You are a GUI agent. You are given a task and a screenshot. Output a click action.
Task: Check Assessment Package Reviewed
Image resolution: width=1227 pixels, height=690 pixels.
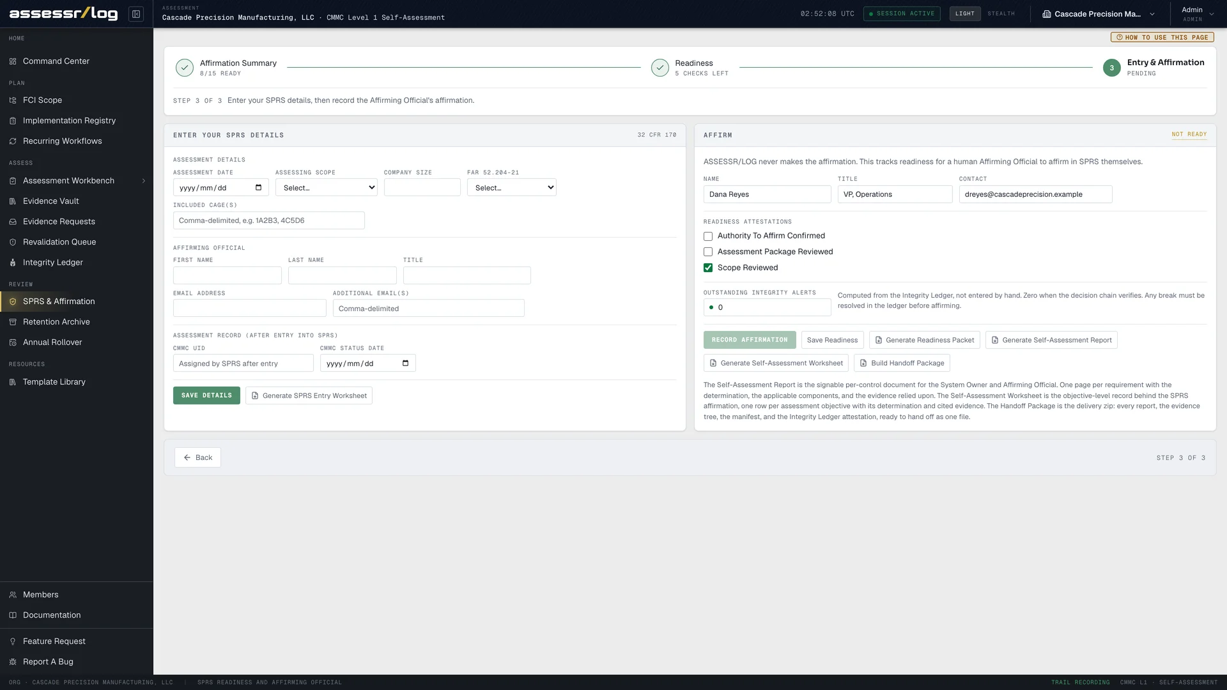(x=708, y=252)
